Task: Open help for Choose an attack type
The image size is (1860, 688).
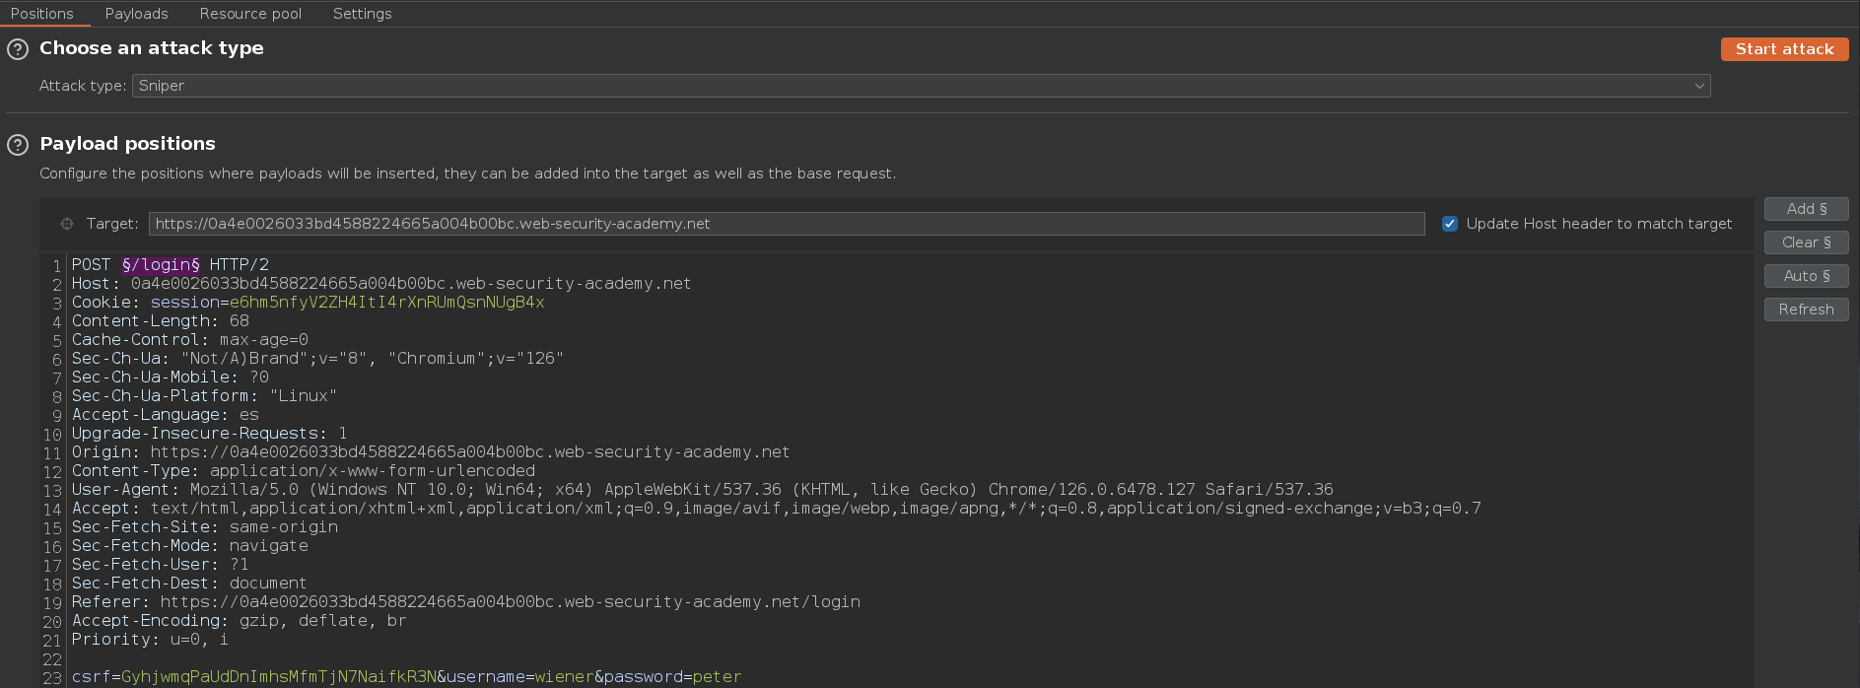Action: pos(18,49)
